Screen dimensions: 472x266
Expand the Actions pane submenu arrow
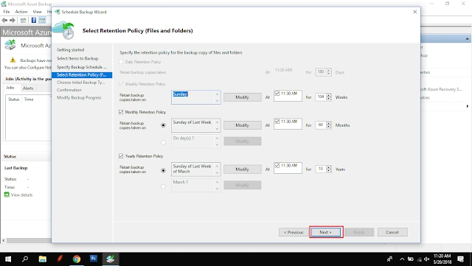467,106
